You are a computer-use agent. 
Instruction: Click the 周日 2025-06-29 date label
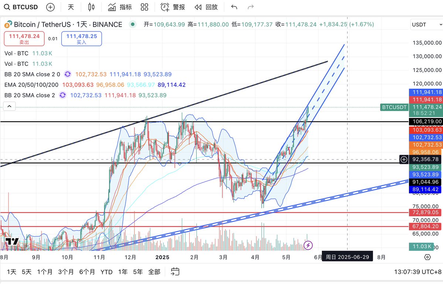(347, 257)
